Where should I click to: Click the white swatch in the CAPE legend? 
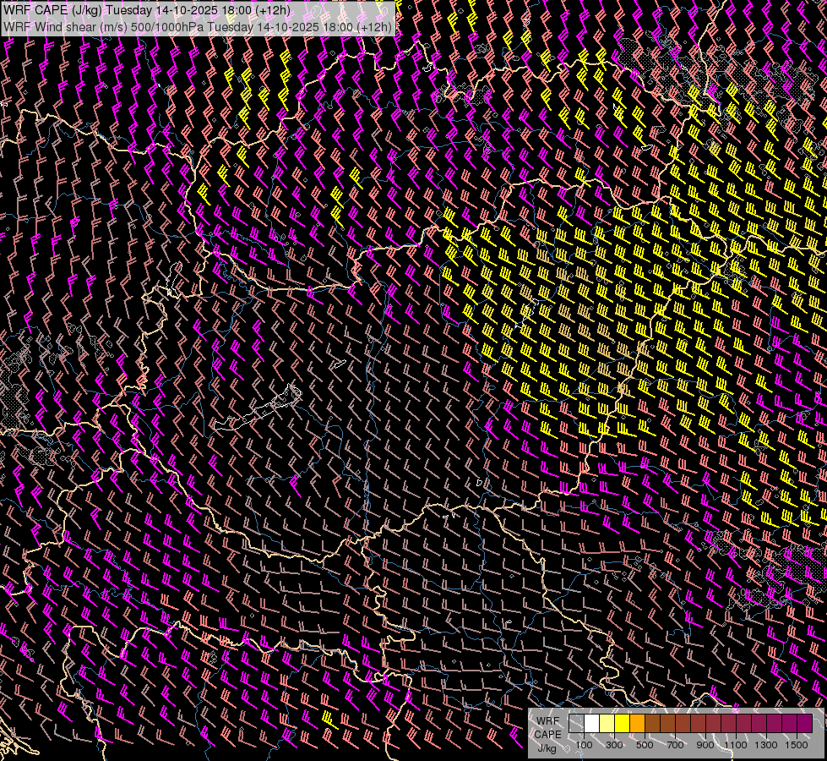click(591, 724)
